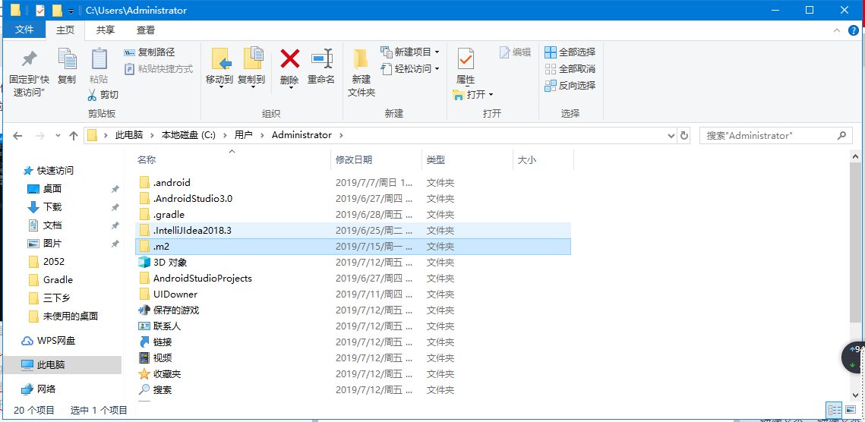
Task: Click the Rename (重命名) icon
Action: tap(321, 58)
